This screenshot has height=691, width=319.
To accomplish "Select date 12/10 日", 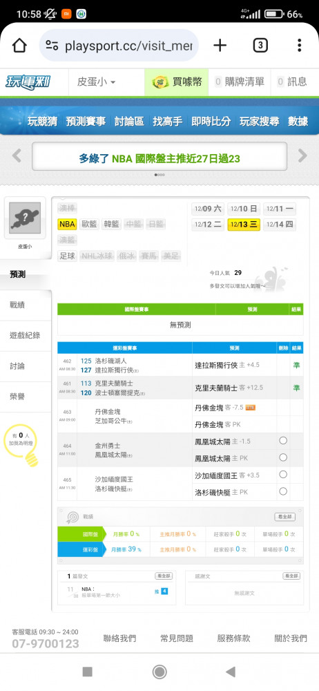I will [x=244, y=209].
